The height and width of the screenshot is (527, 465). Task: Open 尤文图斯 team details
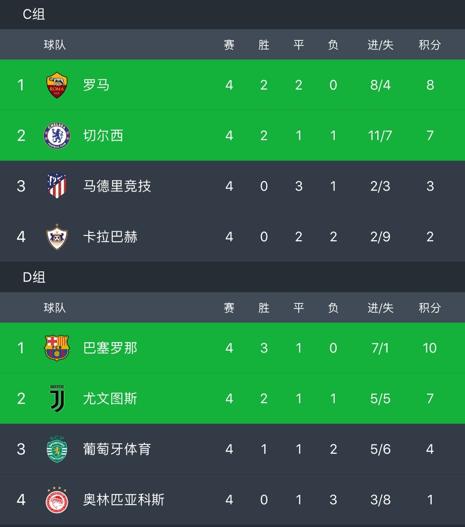pos(110,399)
